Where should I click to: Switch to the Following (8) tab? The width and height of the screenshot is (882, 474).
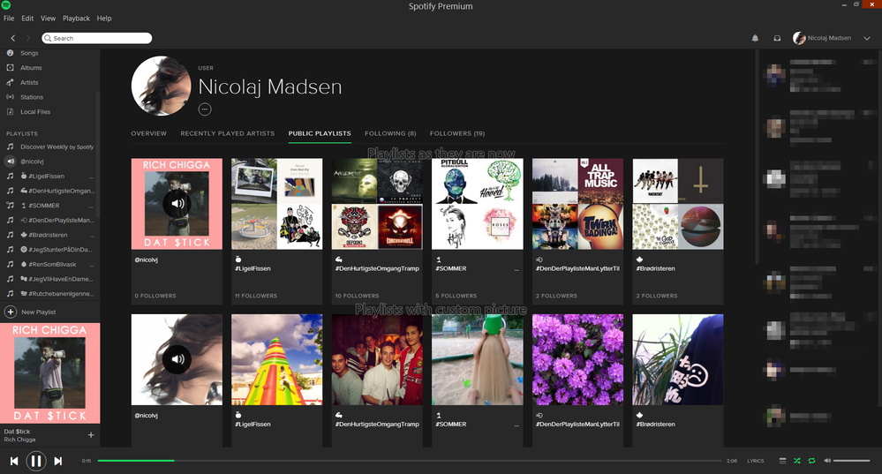tap(390, 133)
